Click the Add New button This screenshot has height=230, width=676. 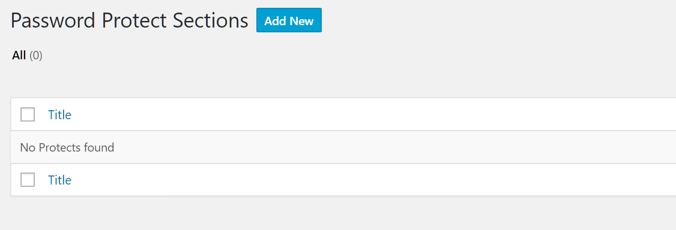(x=289, y=20)
